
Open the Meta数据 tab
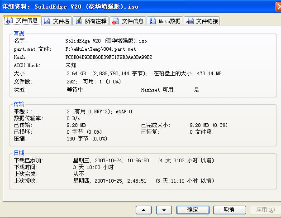pyautogui.click(x=165, y=21)
